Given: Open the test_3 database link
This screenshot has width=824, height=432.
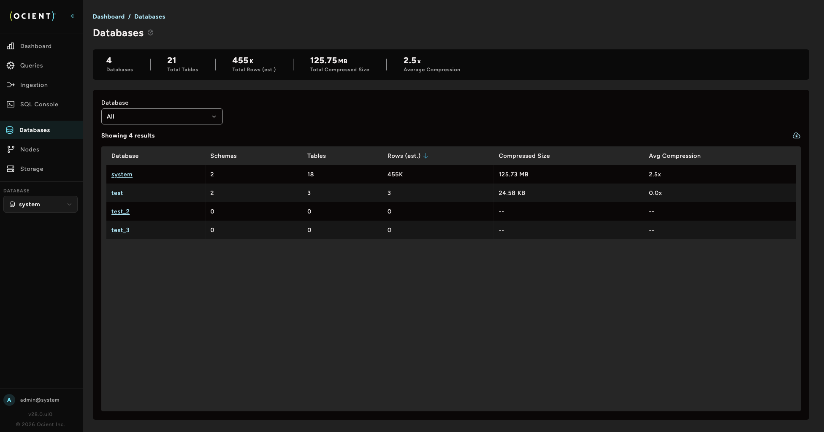Looking at the screenshot, I should coord(120,230).
